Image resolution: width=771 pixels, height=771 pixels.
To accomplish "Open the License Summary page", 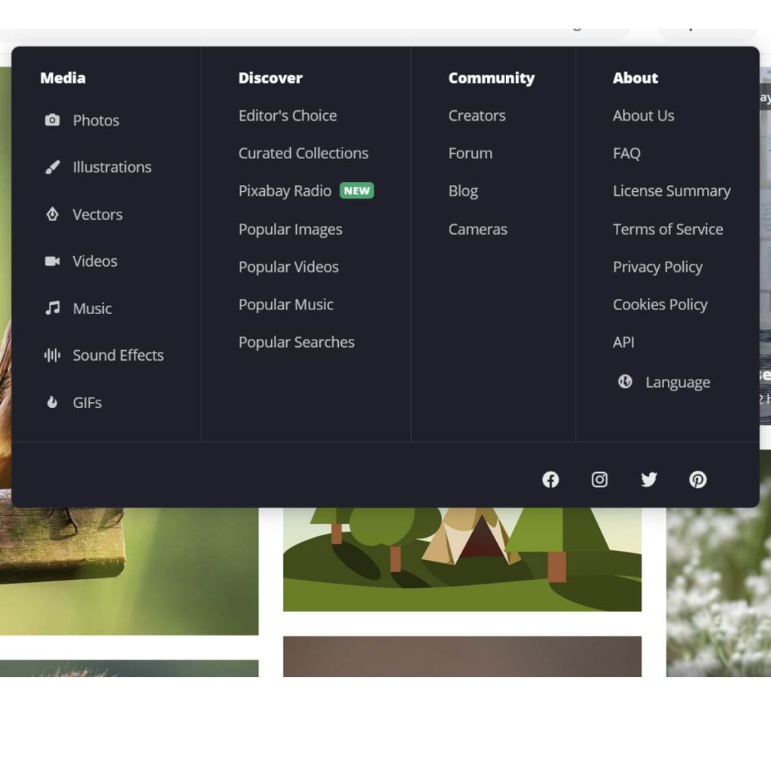I will coord(672,191).
